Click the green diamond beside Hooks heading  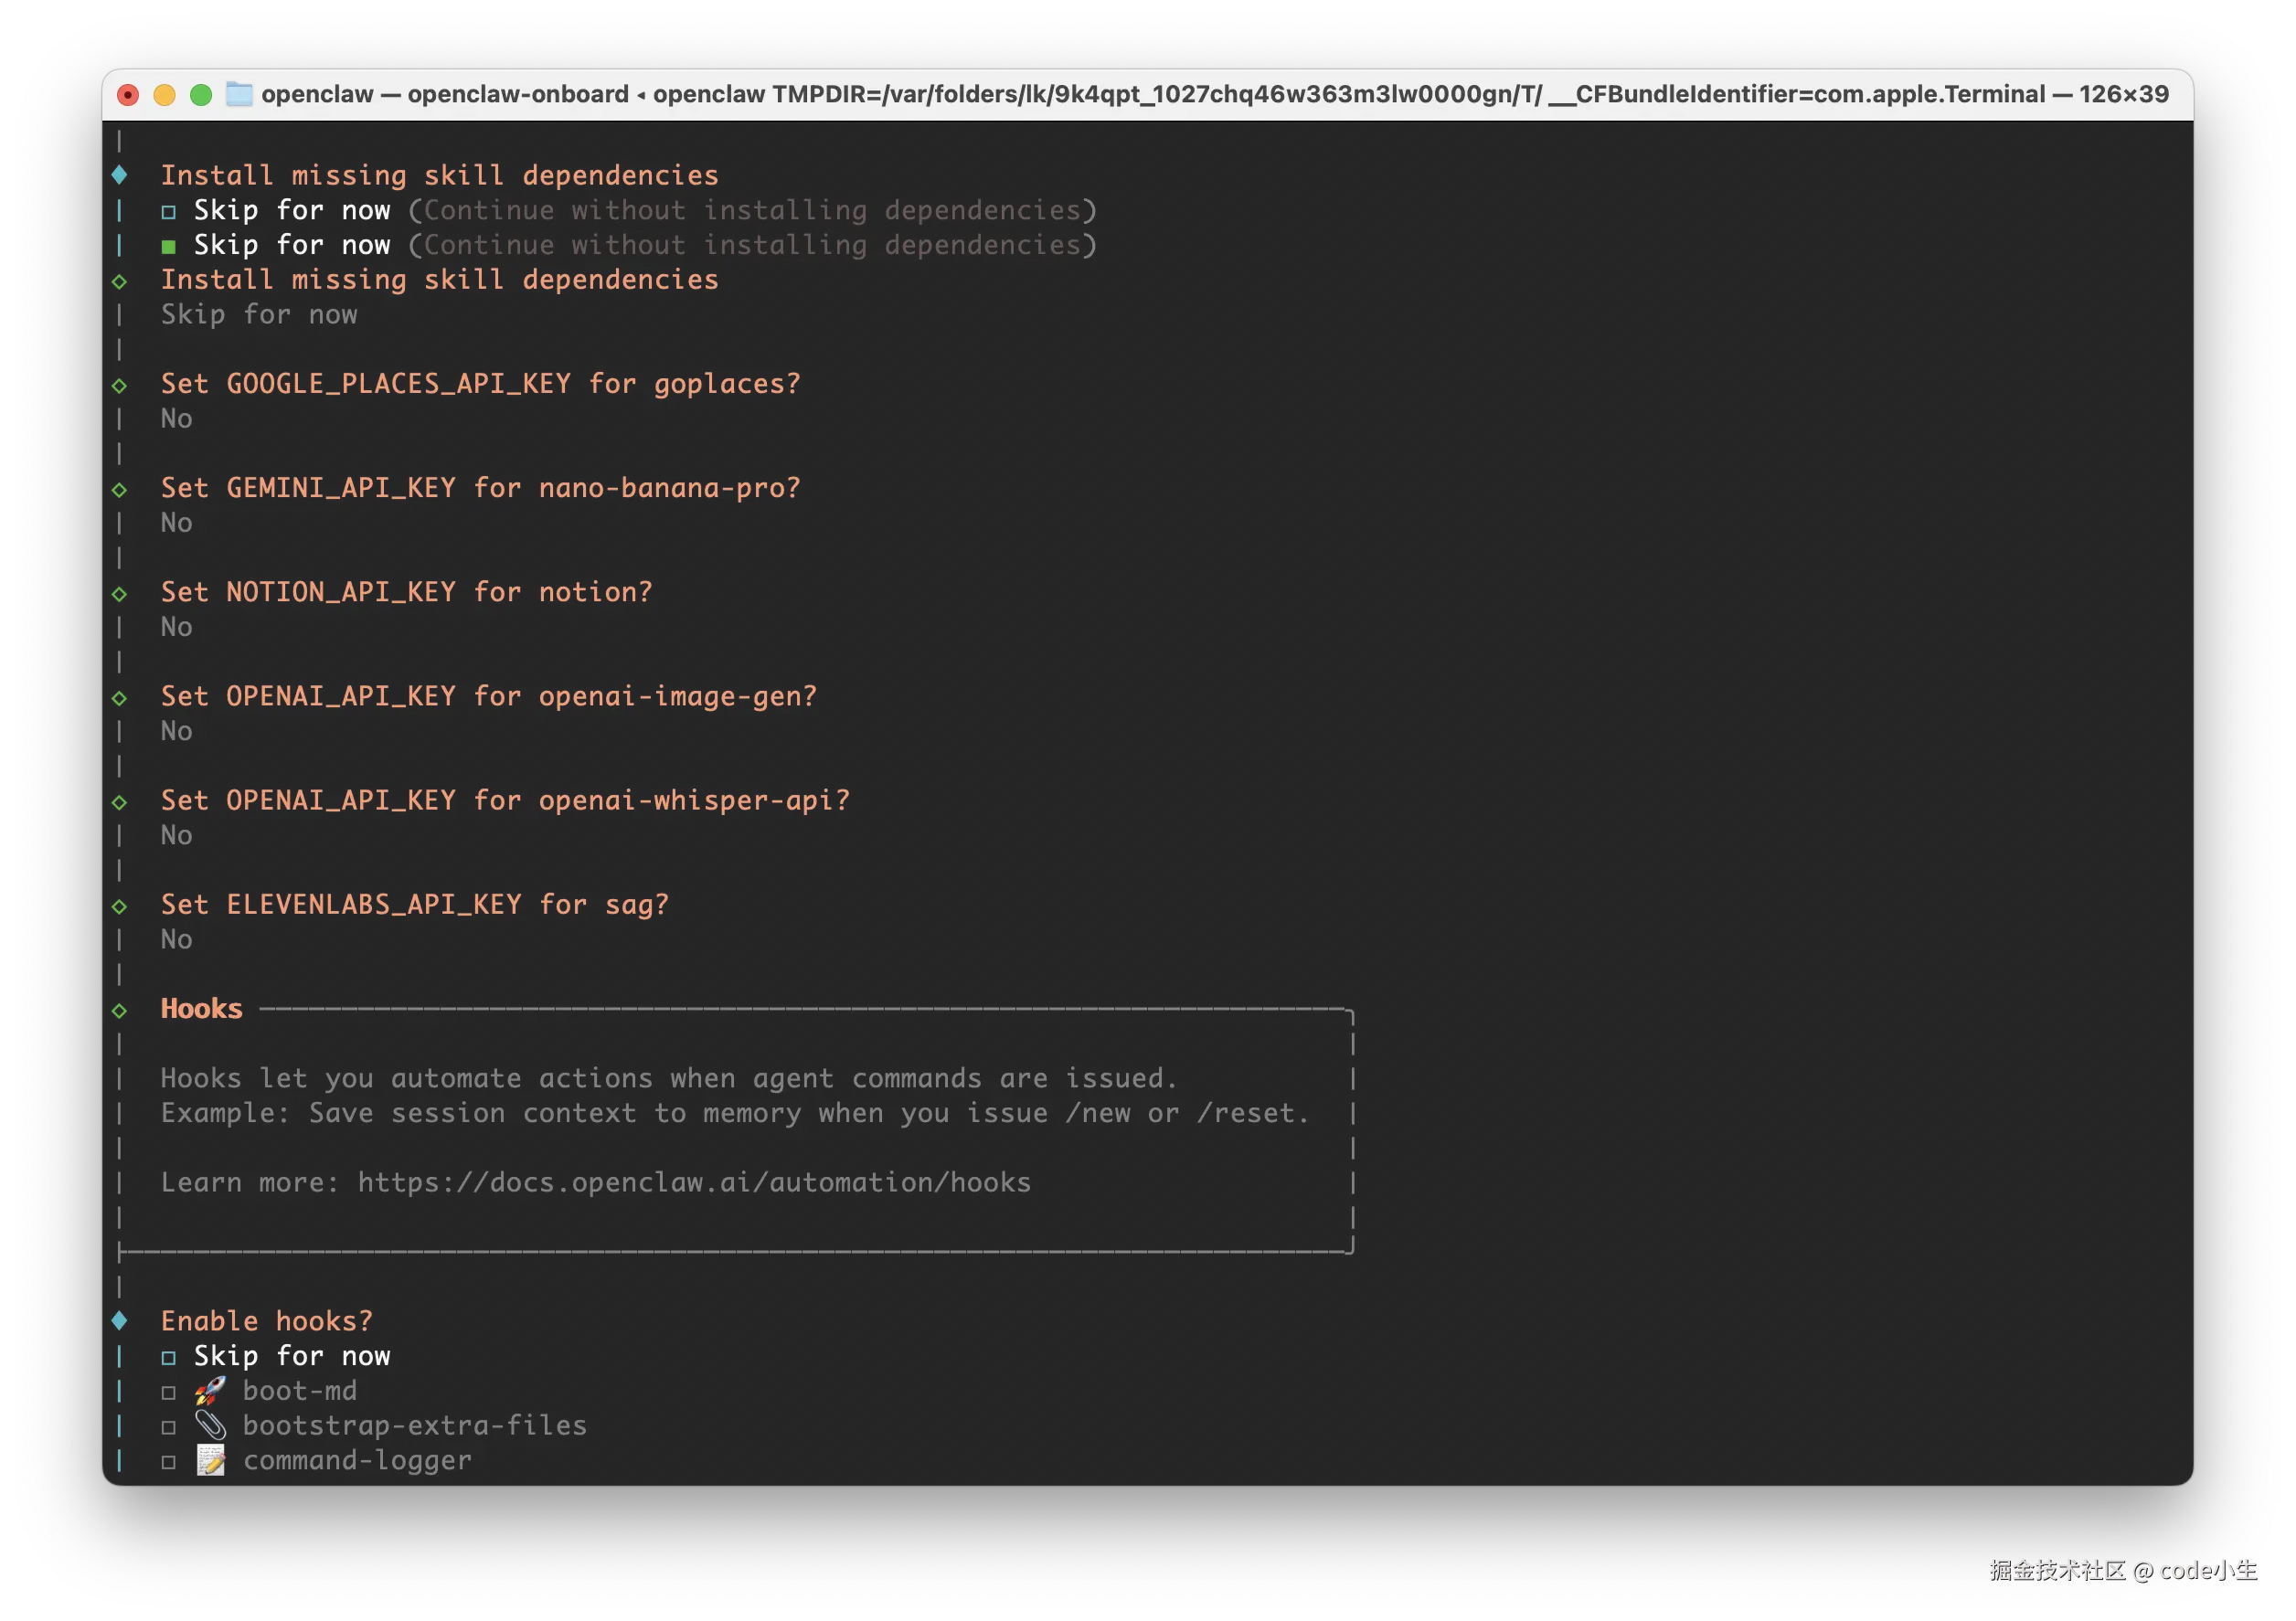pyautogui.click(x=120, y=1010)
